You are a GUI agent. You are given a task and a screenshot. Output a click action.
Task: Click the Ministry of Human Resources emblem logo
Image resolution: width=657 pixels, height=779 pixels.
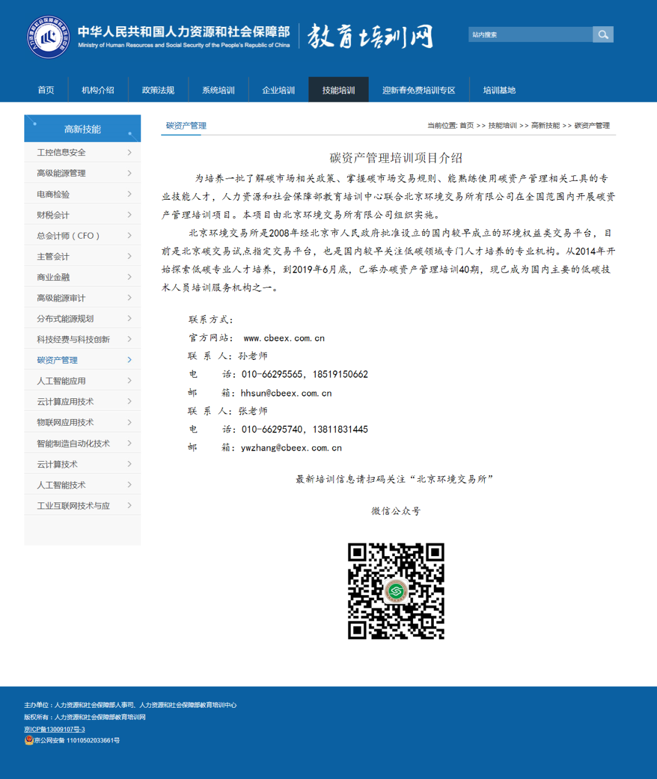pyautogui.click(x=48, y=36)
